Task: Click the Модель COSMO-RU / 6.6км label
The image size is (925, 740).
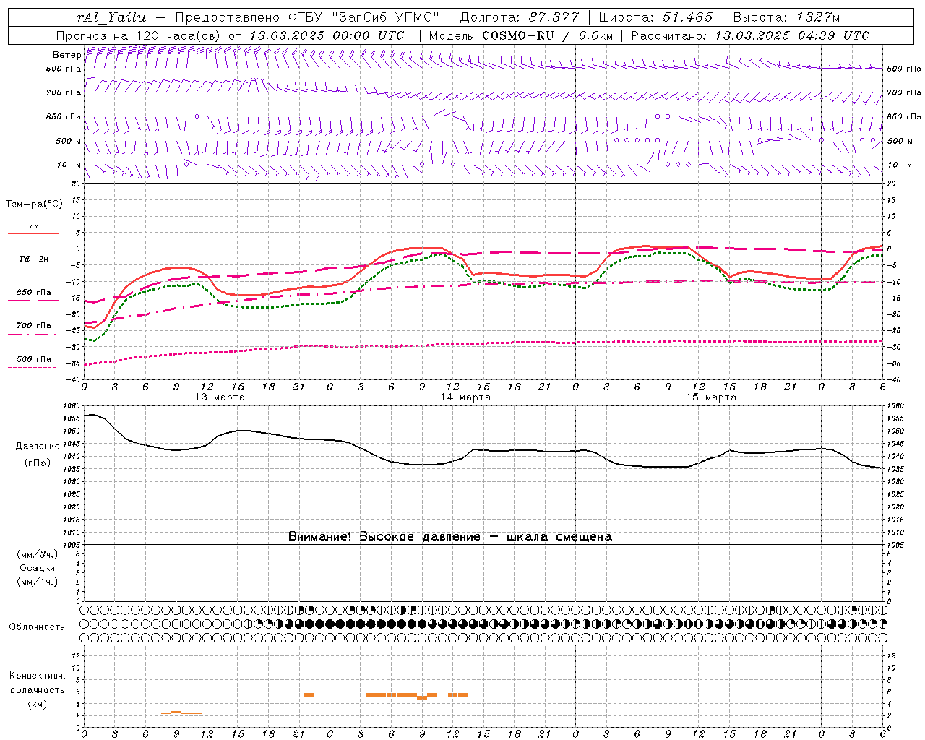Action: pyautogui.click(x=521, y=35)
